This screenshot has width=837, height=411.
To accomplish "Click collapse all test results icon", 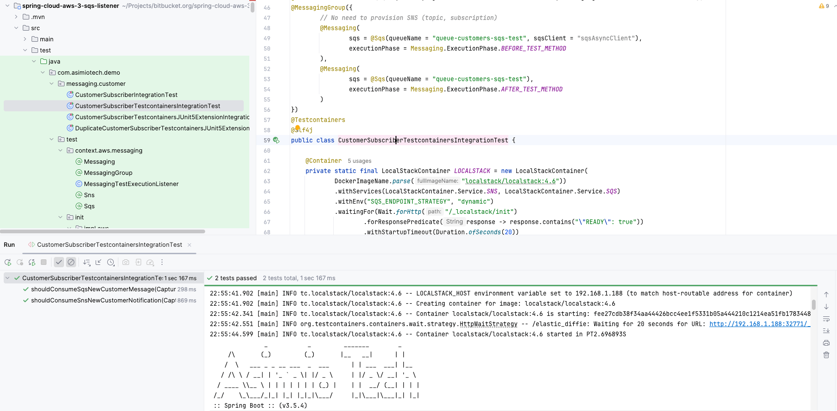I will [98, 263].
